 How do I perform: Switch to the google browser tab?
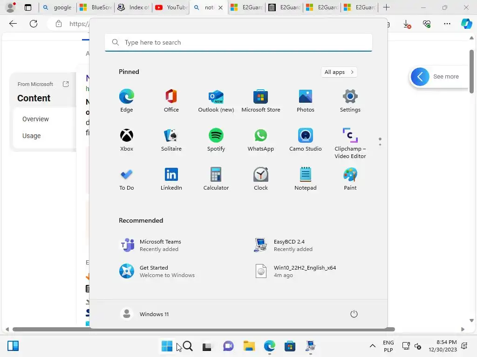click(57, 7)
